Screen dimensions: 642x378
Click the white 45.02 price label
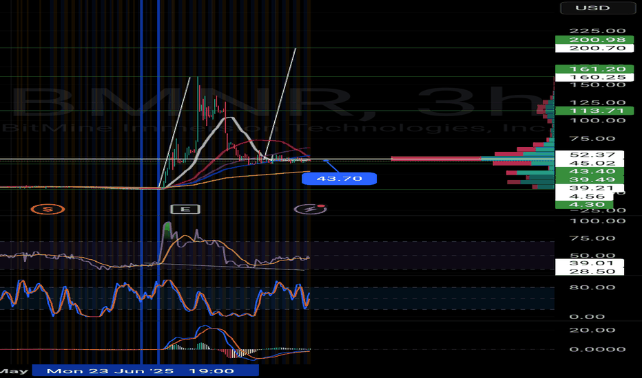(x=590, y=163)
